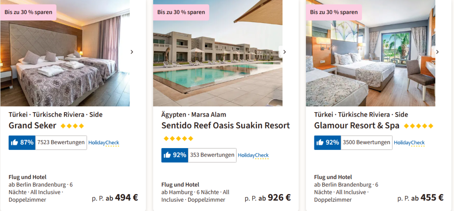The width and height of the screenshot is (454, 211).
Task: Click next-image arrow on Glamour Resort photo
Action: click(437, 52)
